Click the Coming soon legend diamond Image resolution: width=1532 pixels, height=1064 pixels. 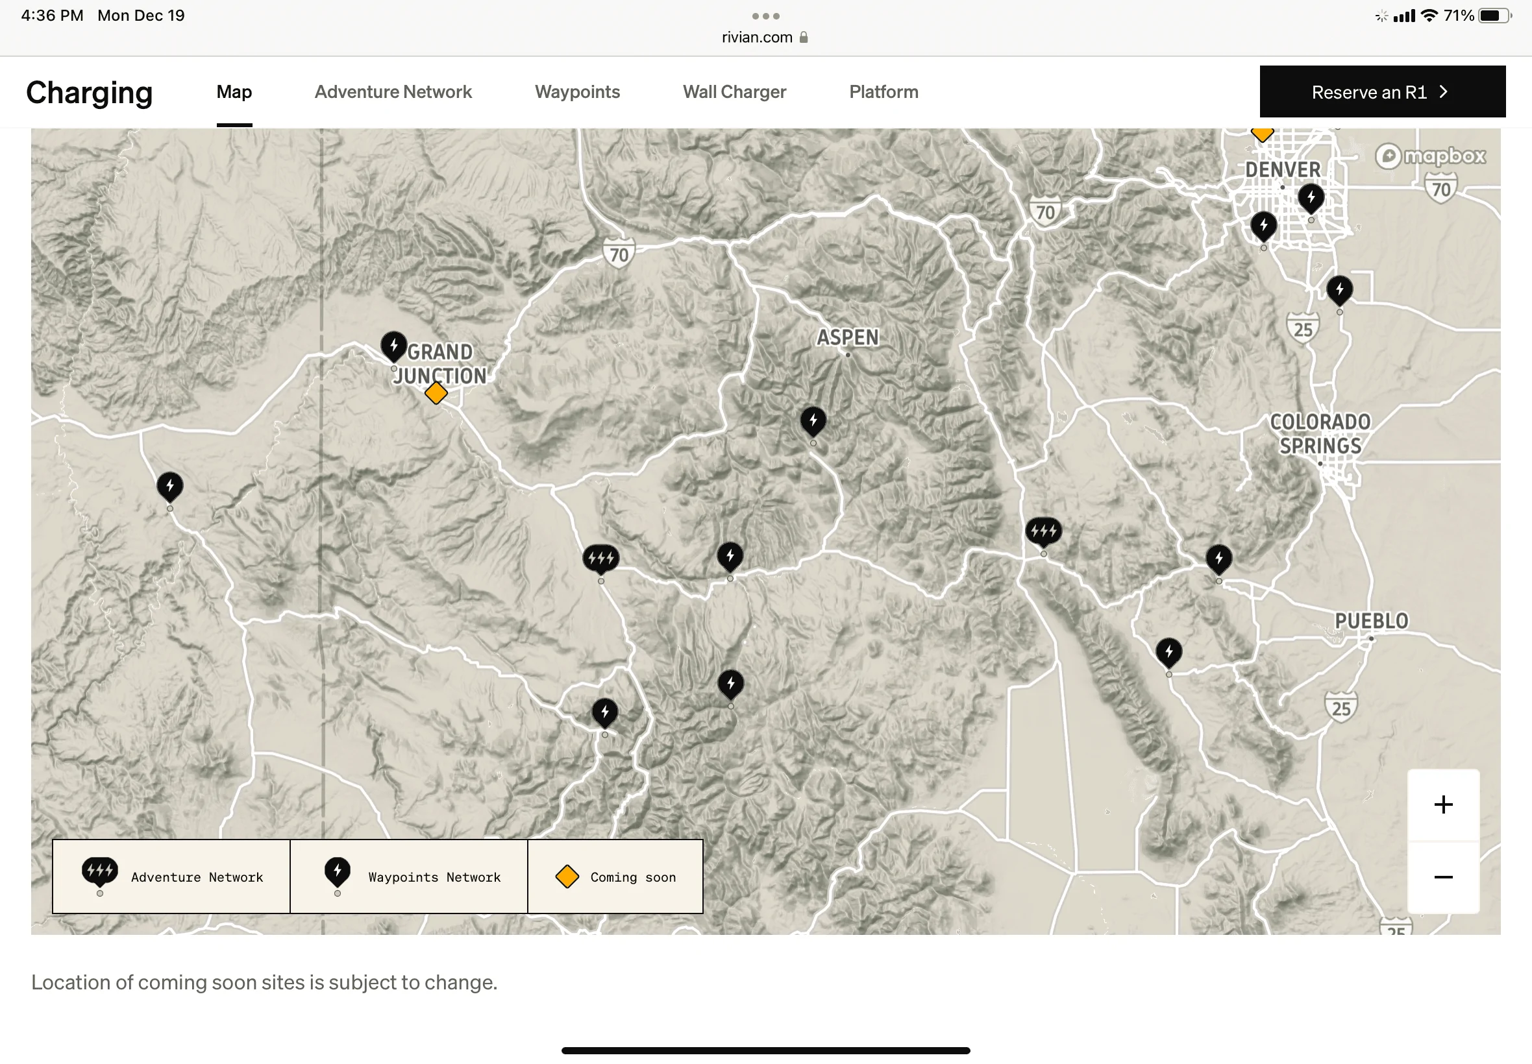(567, 877)
